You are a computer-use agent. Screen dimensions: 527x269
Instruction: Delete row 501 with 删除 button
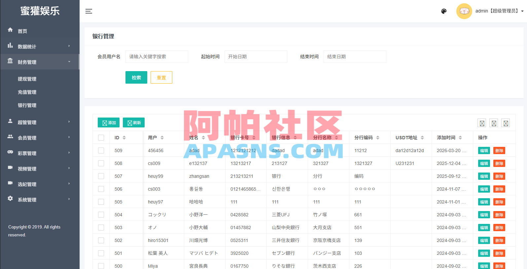(x=499, y=253)
